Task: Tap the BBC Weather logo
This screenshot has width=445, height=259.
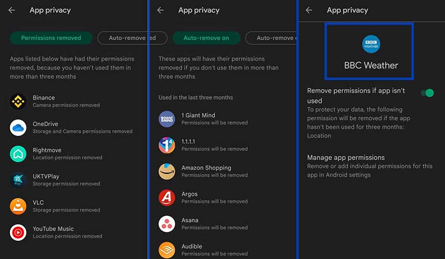Action: click(x=371, y=44)
